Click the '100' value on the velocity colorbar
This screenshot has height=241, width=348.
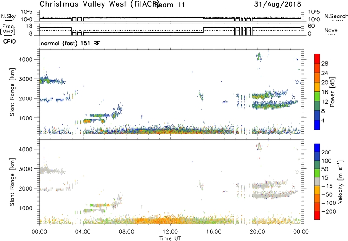[327, 161]
